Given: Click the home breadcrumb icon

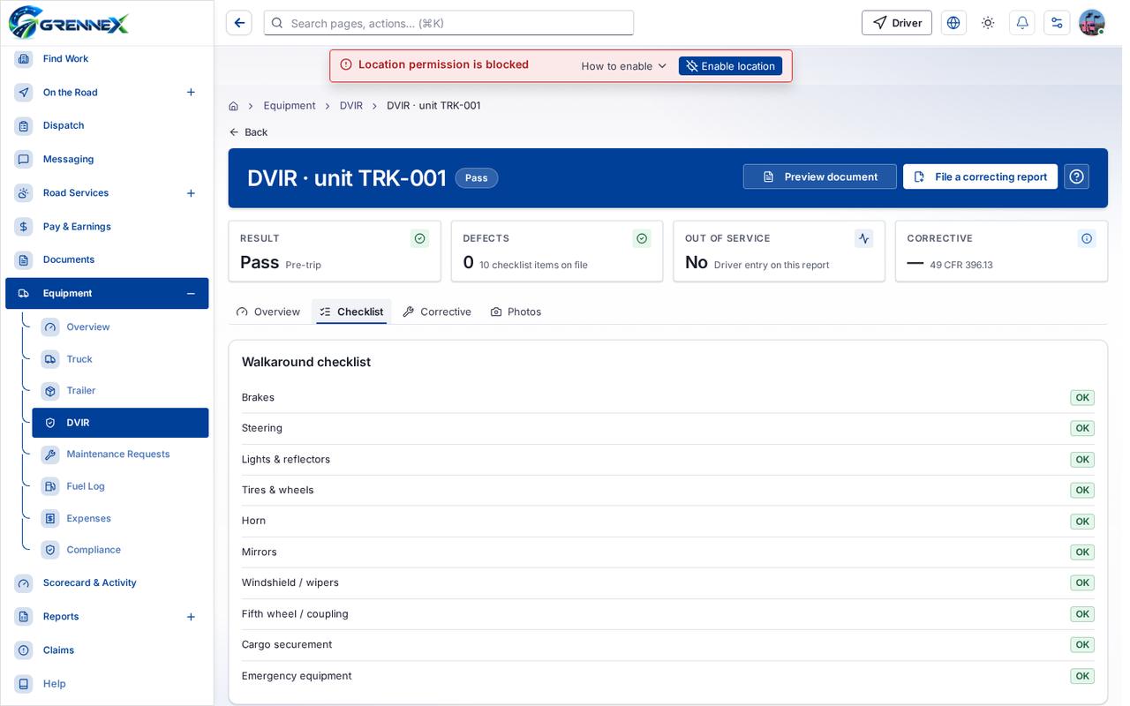Looking at the screenshot, I should point(233,106).
